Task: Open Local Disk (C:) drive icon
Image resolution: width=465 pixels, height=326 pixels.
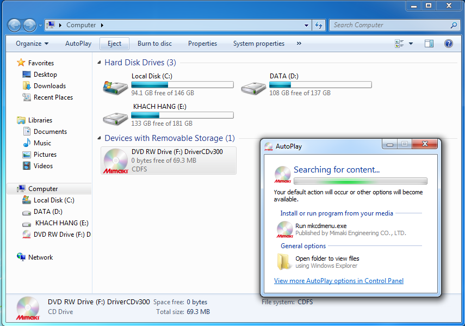Action: 115,86
